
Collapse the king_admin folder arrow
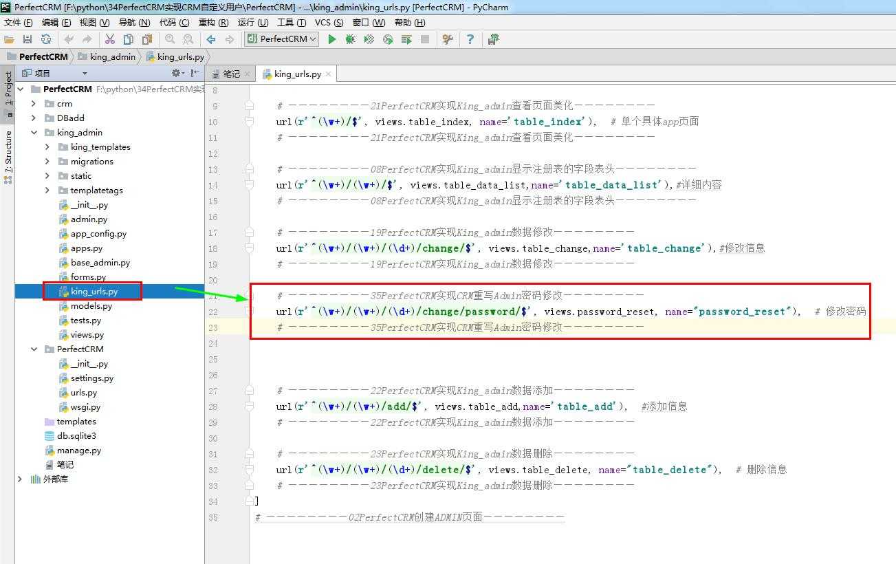tap(34, 132)
